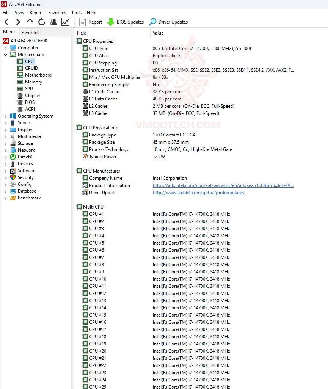The height and width of the screenshot is (389, 328).
Task: Refresh the page with the circular arrow icon
Action: click(42, 22)
